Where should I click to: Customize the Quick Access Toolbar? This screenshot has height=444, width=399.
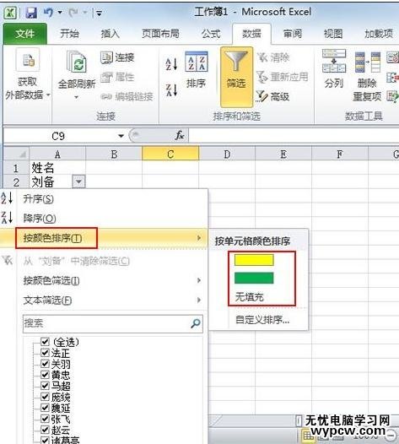[x=99, y=13]
